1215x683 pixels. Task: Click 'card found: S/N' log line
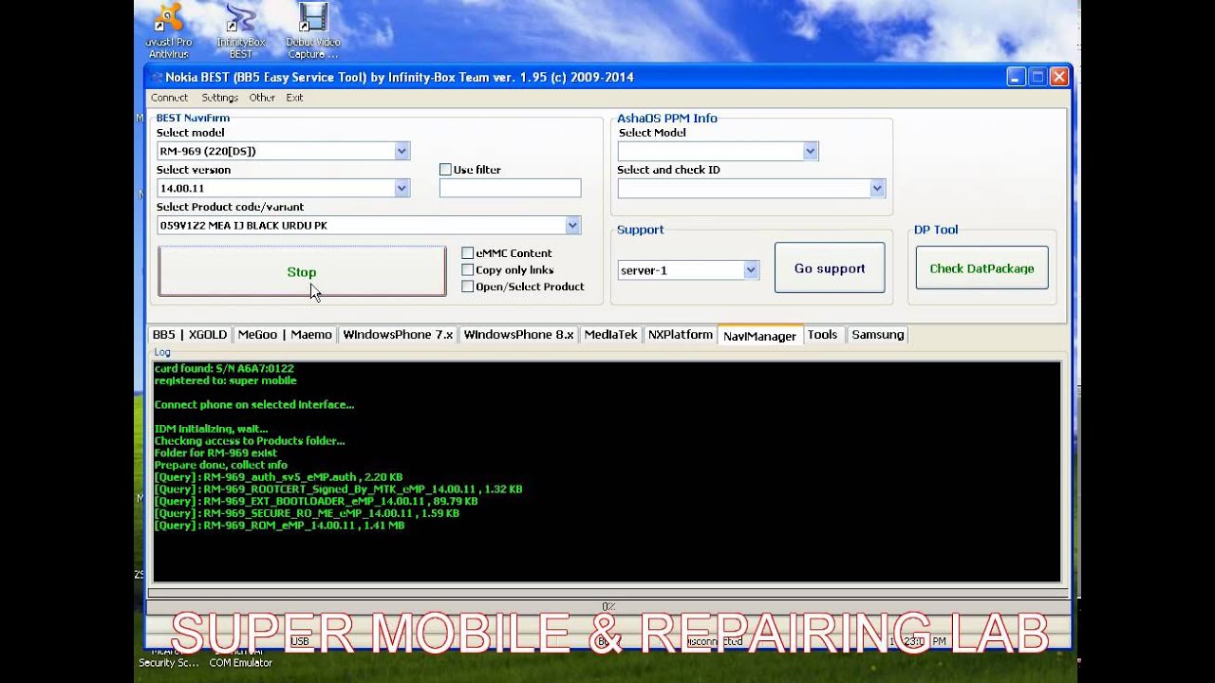(x=224, y=368)
